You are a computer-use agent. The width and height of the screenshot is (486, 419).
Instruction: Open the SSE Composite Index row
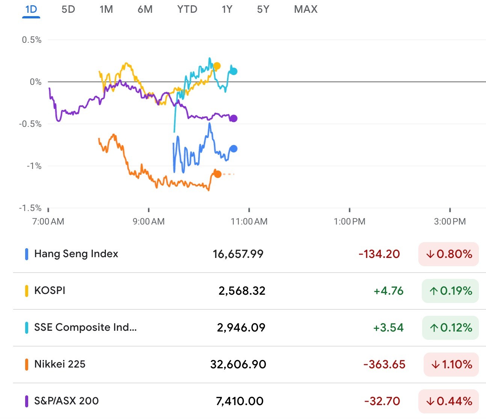[249, 328]
